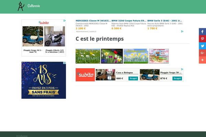Click the 18 Ans sans frais ad

(x=44, y=80)
